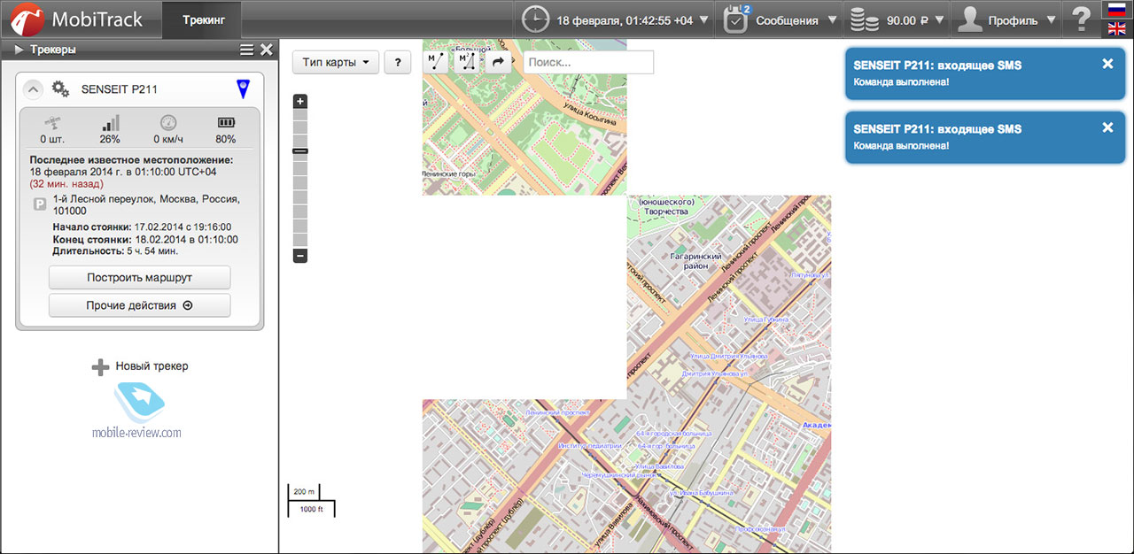1134x554 pixels.
Task: Click the share arrow icon on map
Action: pyautogui.click(x=498, y=62)
